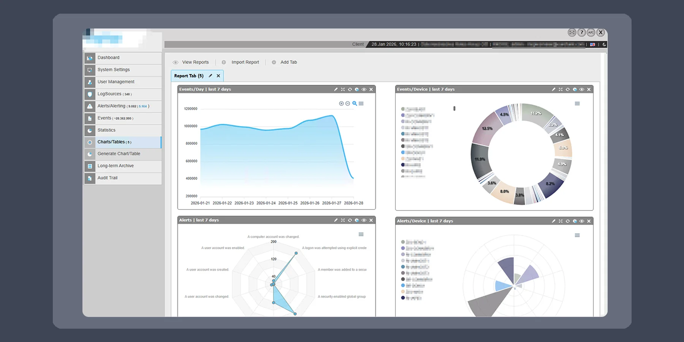
Task: Open hamburger menu of Alerts radar chart
Action: (x=361, y=234)
